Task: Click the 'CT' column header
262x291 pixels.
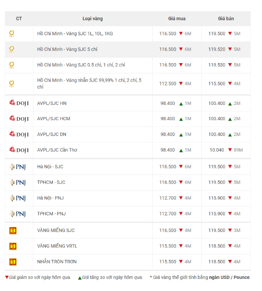Action: [x=19, y=19]
